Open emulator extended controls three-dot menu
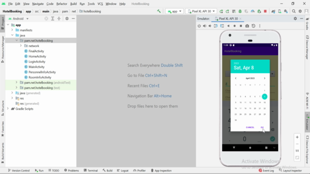The image size is (310, 174). [x=260, y=26]
